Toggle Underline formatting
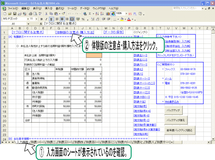Viewport: 215px width, 160px height. click(51, 19)
